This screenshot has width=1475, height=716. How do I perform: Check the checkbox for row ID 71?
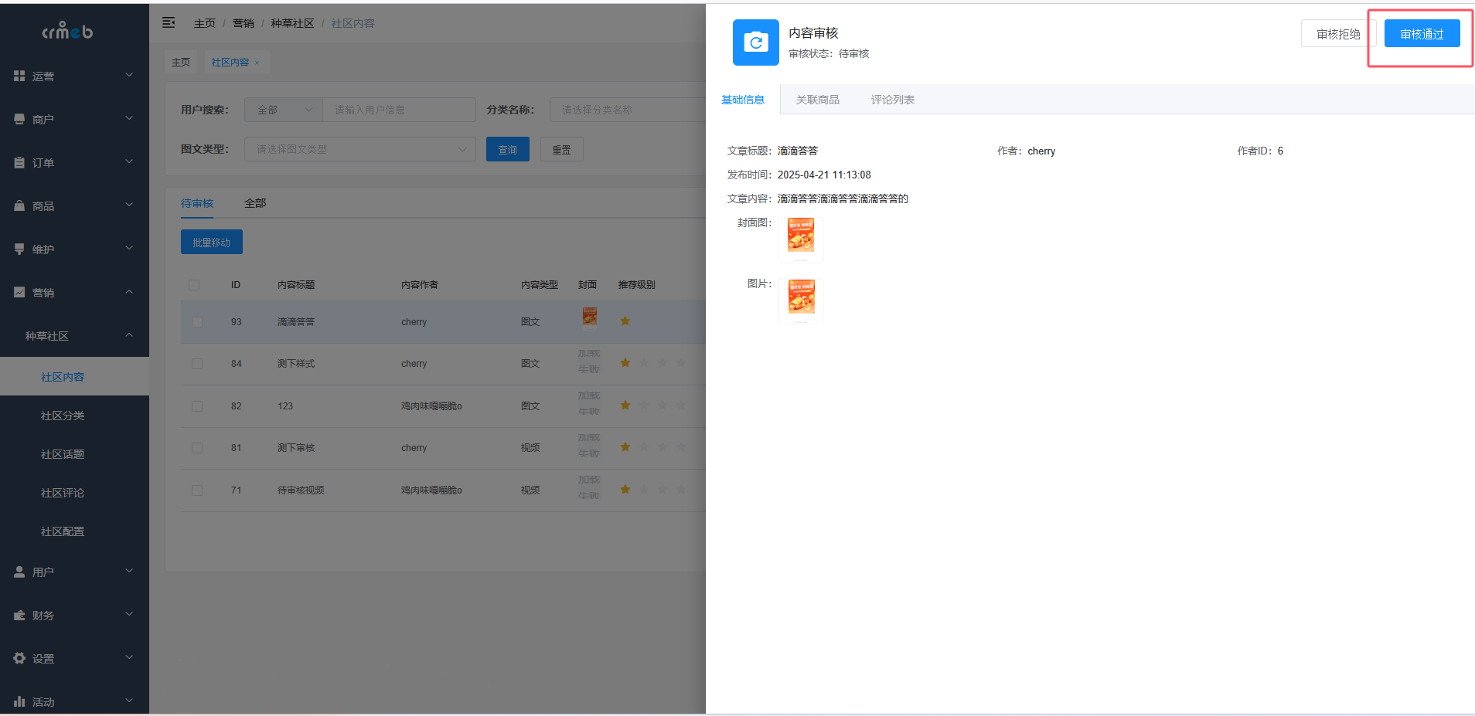point(197,490)
